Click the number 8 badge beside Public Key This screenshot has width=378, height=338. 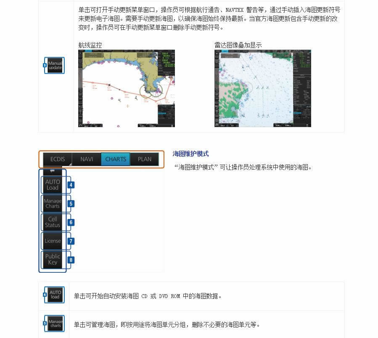click(x=71, y=260)
